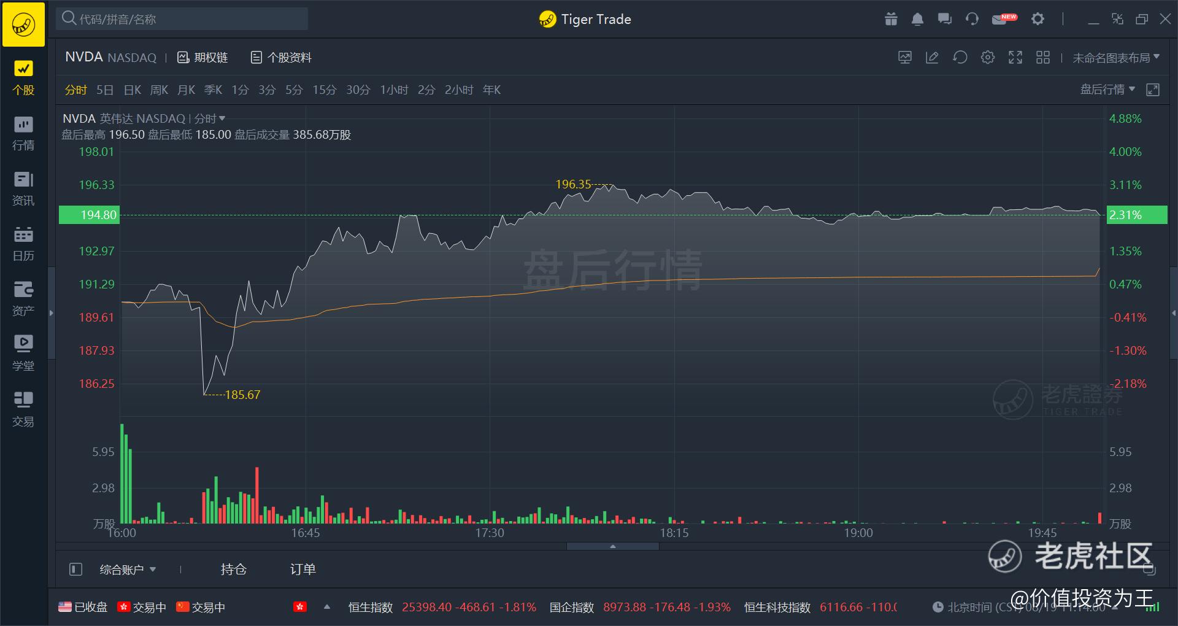Image resolution: width=1178 pixels, height=626 pixels.
Task: Select the chart drawing pencil tool
Action: 932,57
